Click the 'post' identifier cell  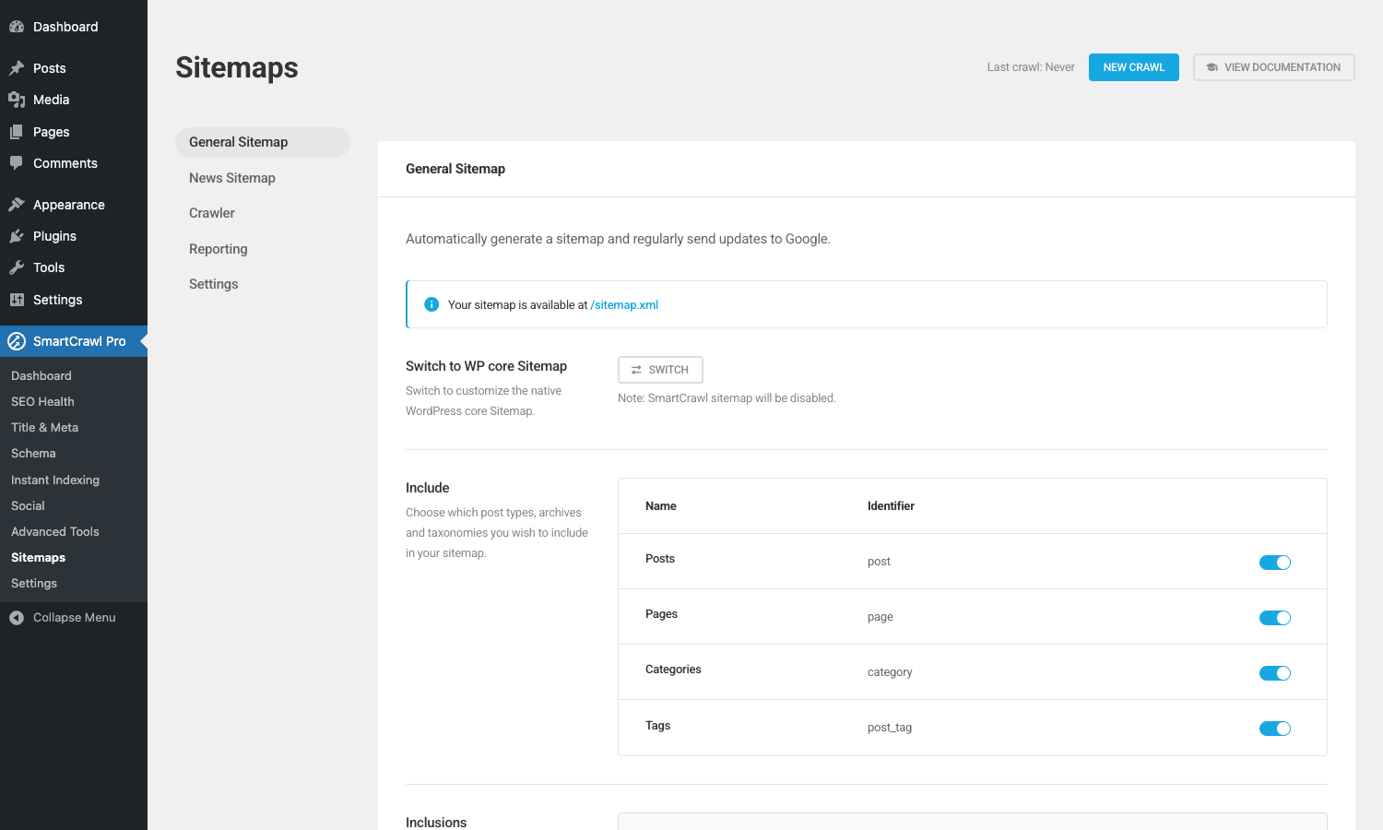click(879, 562)
